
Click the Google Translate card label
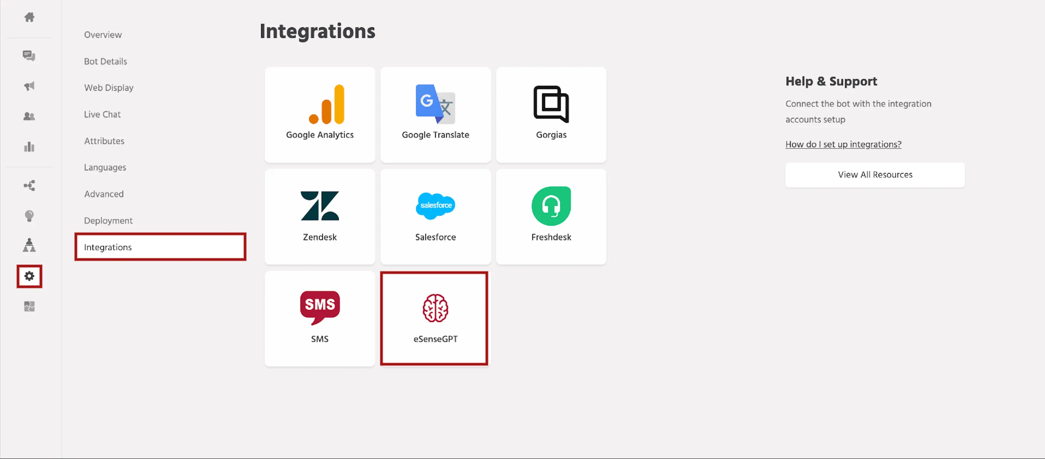click(435, 135)
